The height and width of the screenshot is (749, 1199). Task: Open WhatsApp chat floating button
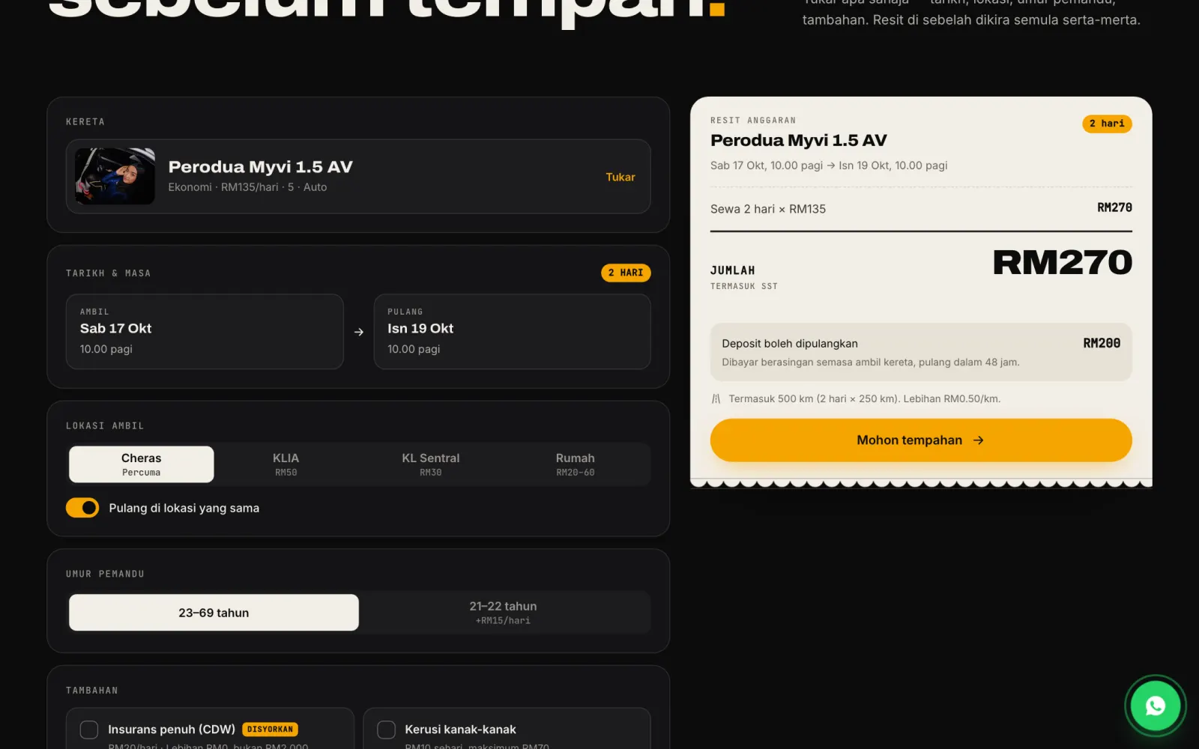1155,705
